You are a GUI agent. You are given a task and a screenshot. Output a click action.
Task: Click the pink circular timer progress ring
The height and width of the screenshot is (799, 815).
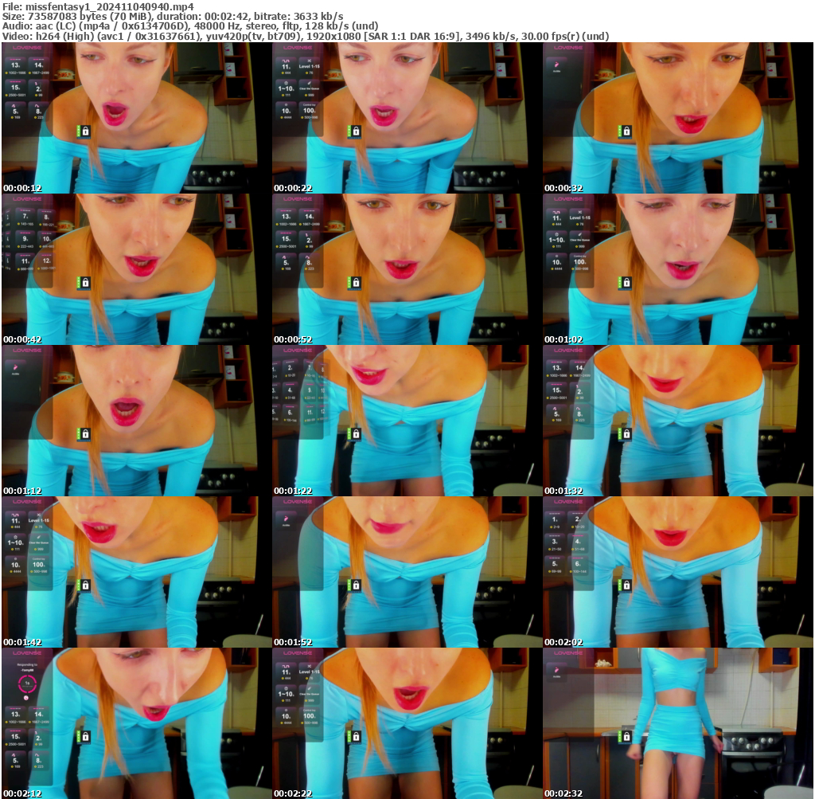(27, 684)
